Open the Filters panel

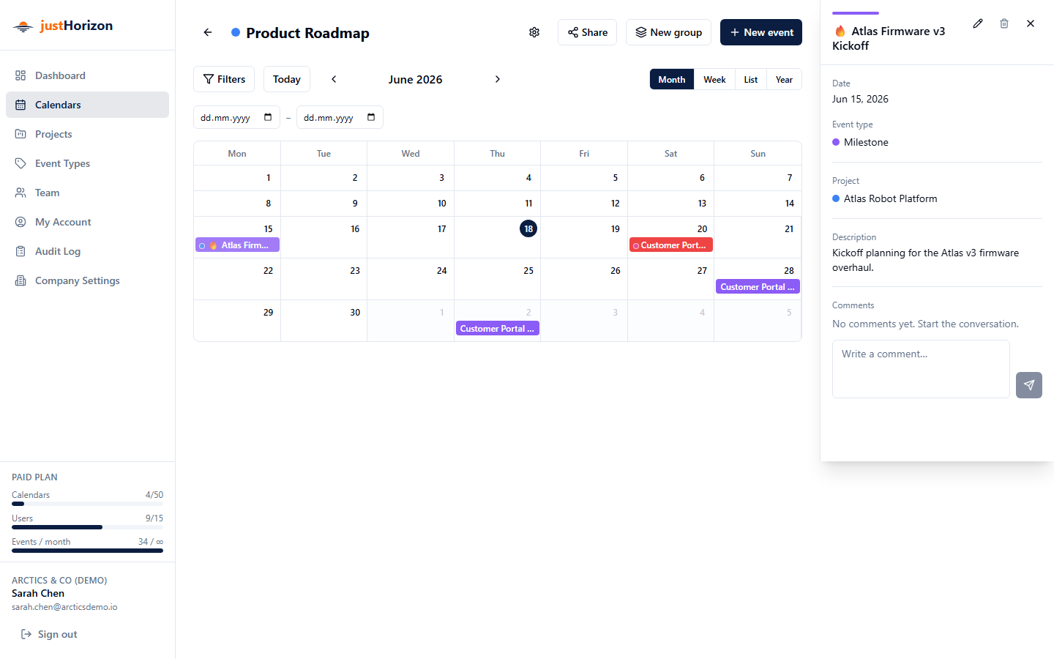224,79
